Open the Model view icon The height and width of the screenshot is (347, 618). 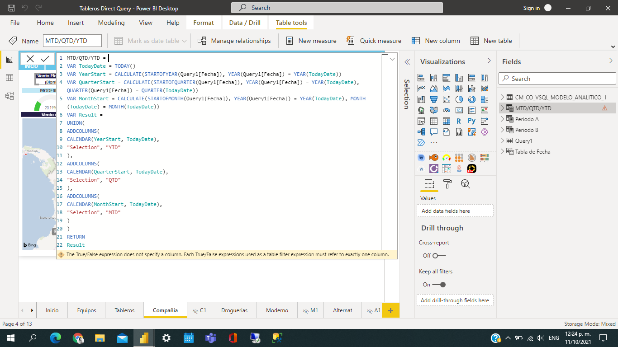pyautogui.click(x=9, y=96)
